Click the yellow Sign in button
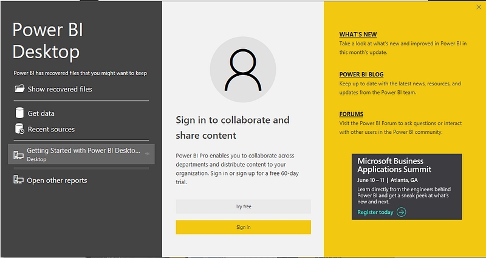 click(244, 227)
